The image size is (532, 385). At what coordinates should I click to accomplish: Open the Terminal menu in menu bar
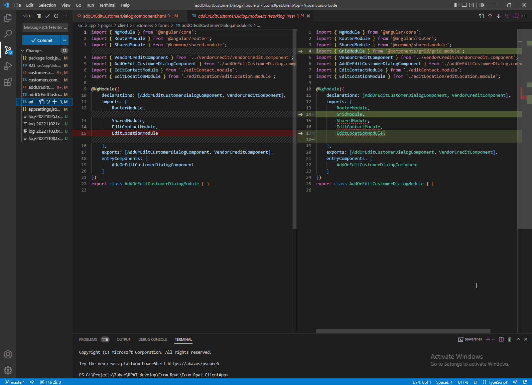[107, 5]
